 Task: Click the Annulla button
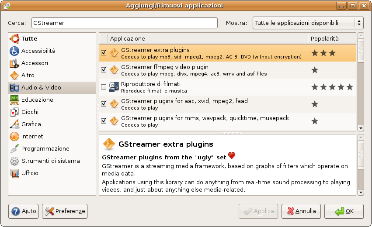pyautogui.click(x=301, y=211)
